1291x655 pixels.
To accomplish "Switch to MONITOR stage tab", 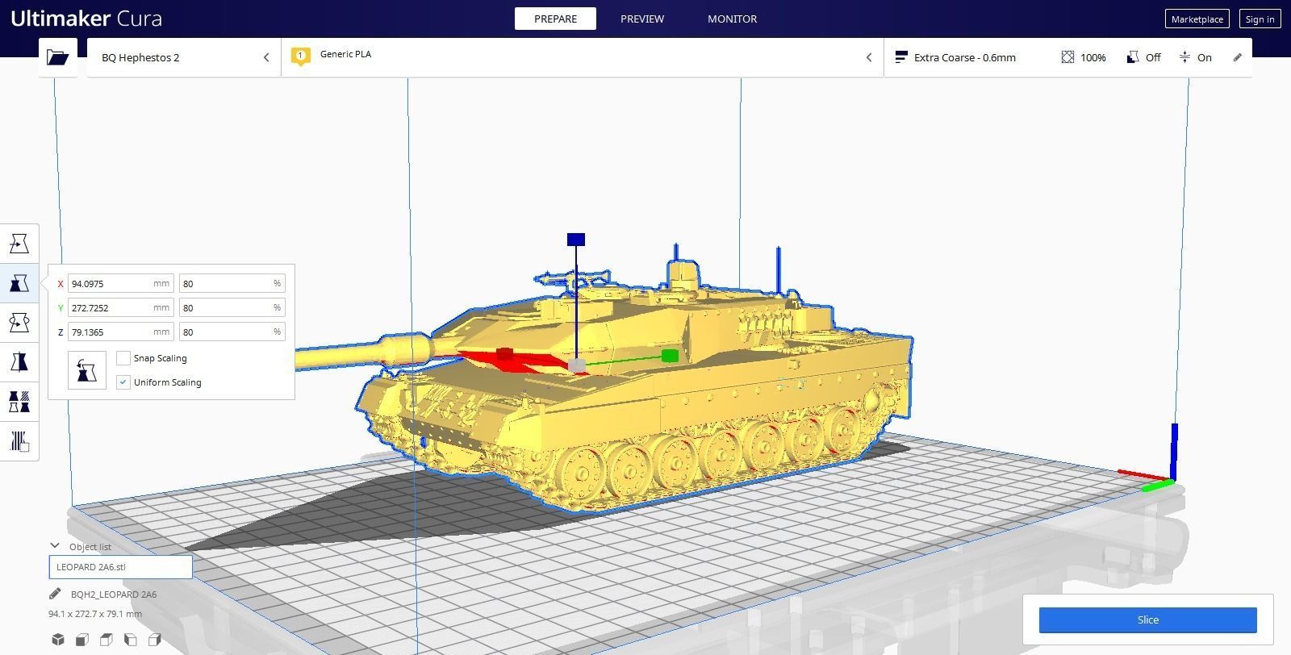I will [732, 19].
